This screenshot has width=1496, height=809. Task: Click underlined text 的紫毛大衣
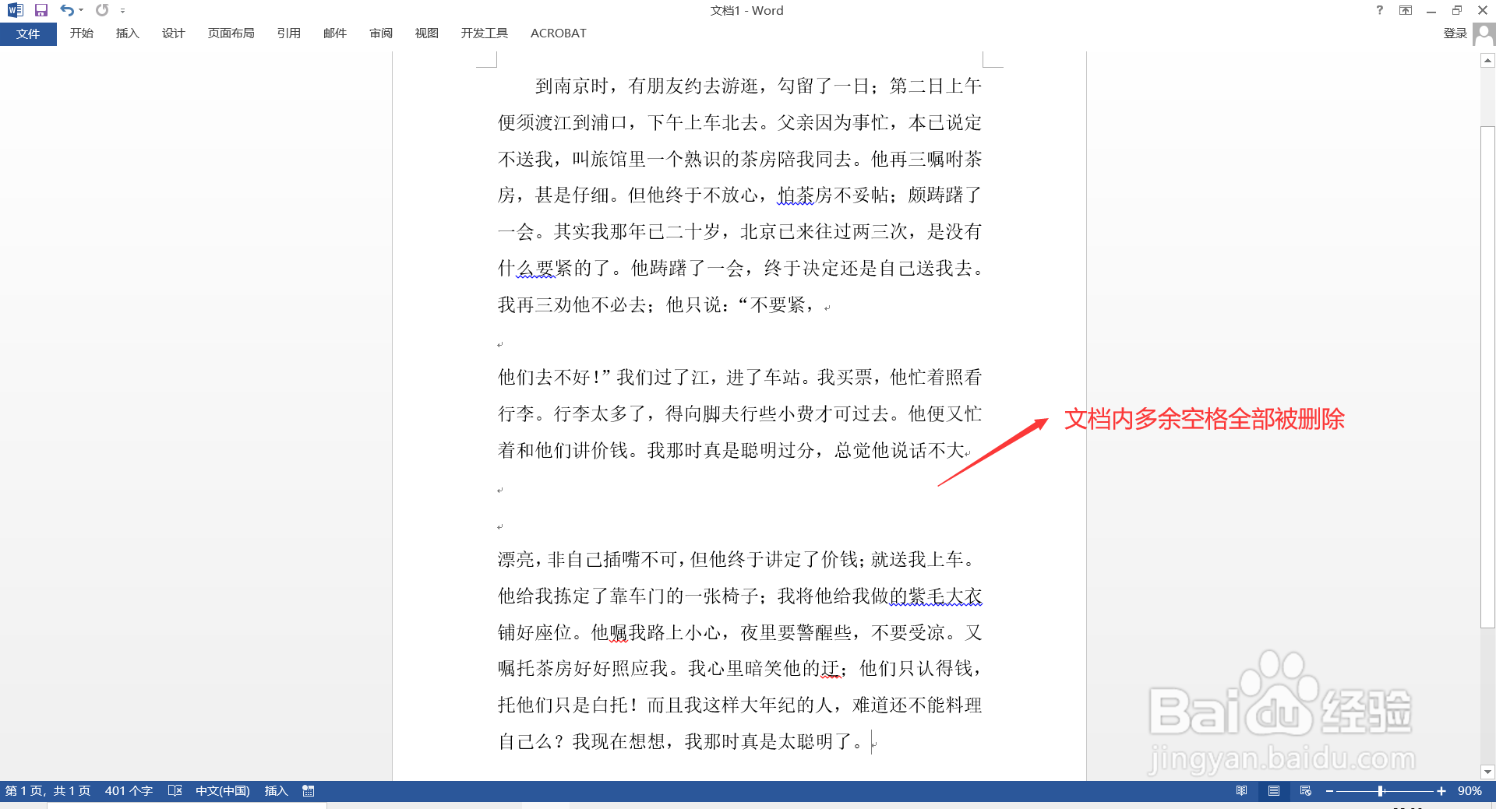pos(936,596)
